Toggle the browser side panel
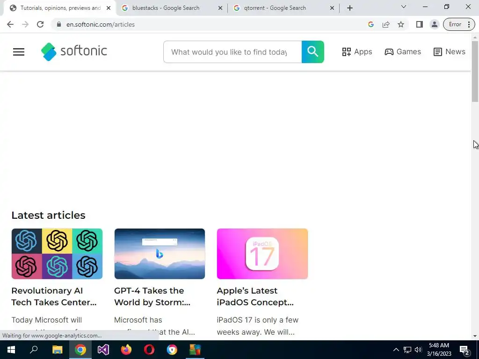Viewport: 479px width, 359px height. coord(420,24)
